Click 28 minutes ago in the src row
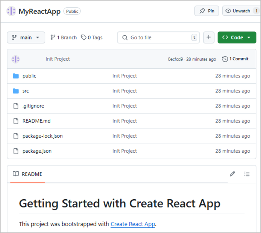261x233 pixels. [x=232, y=91]
